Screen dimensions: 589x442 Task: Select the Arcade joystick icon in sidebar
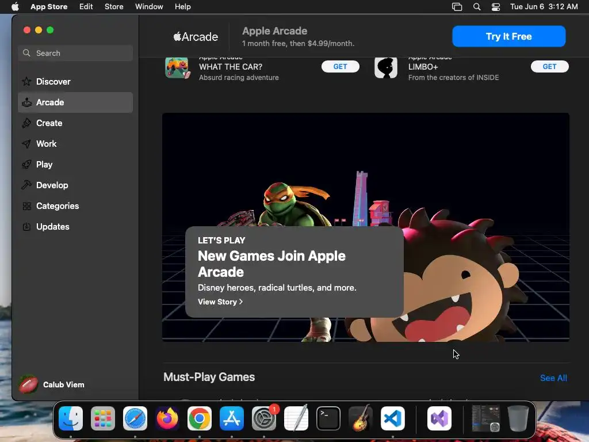pyautogui.click(x=26, y=102)
